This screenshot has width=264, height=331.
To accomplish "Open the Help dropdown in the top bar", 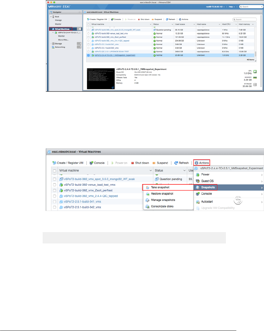I will tap(232, 7).
